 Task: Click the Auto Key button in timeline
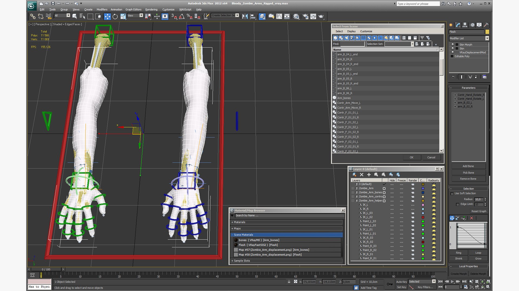[x=400, y=281]
